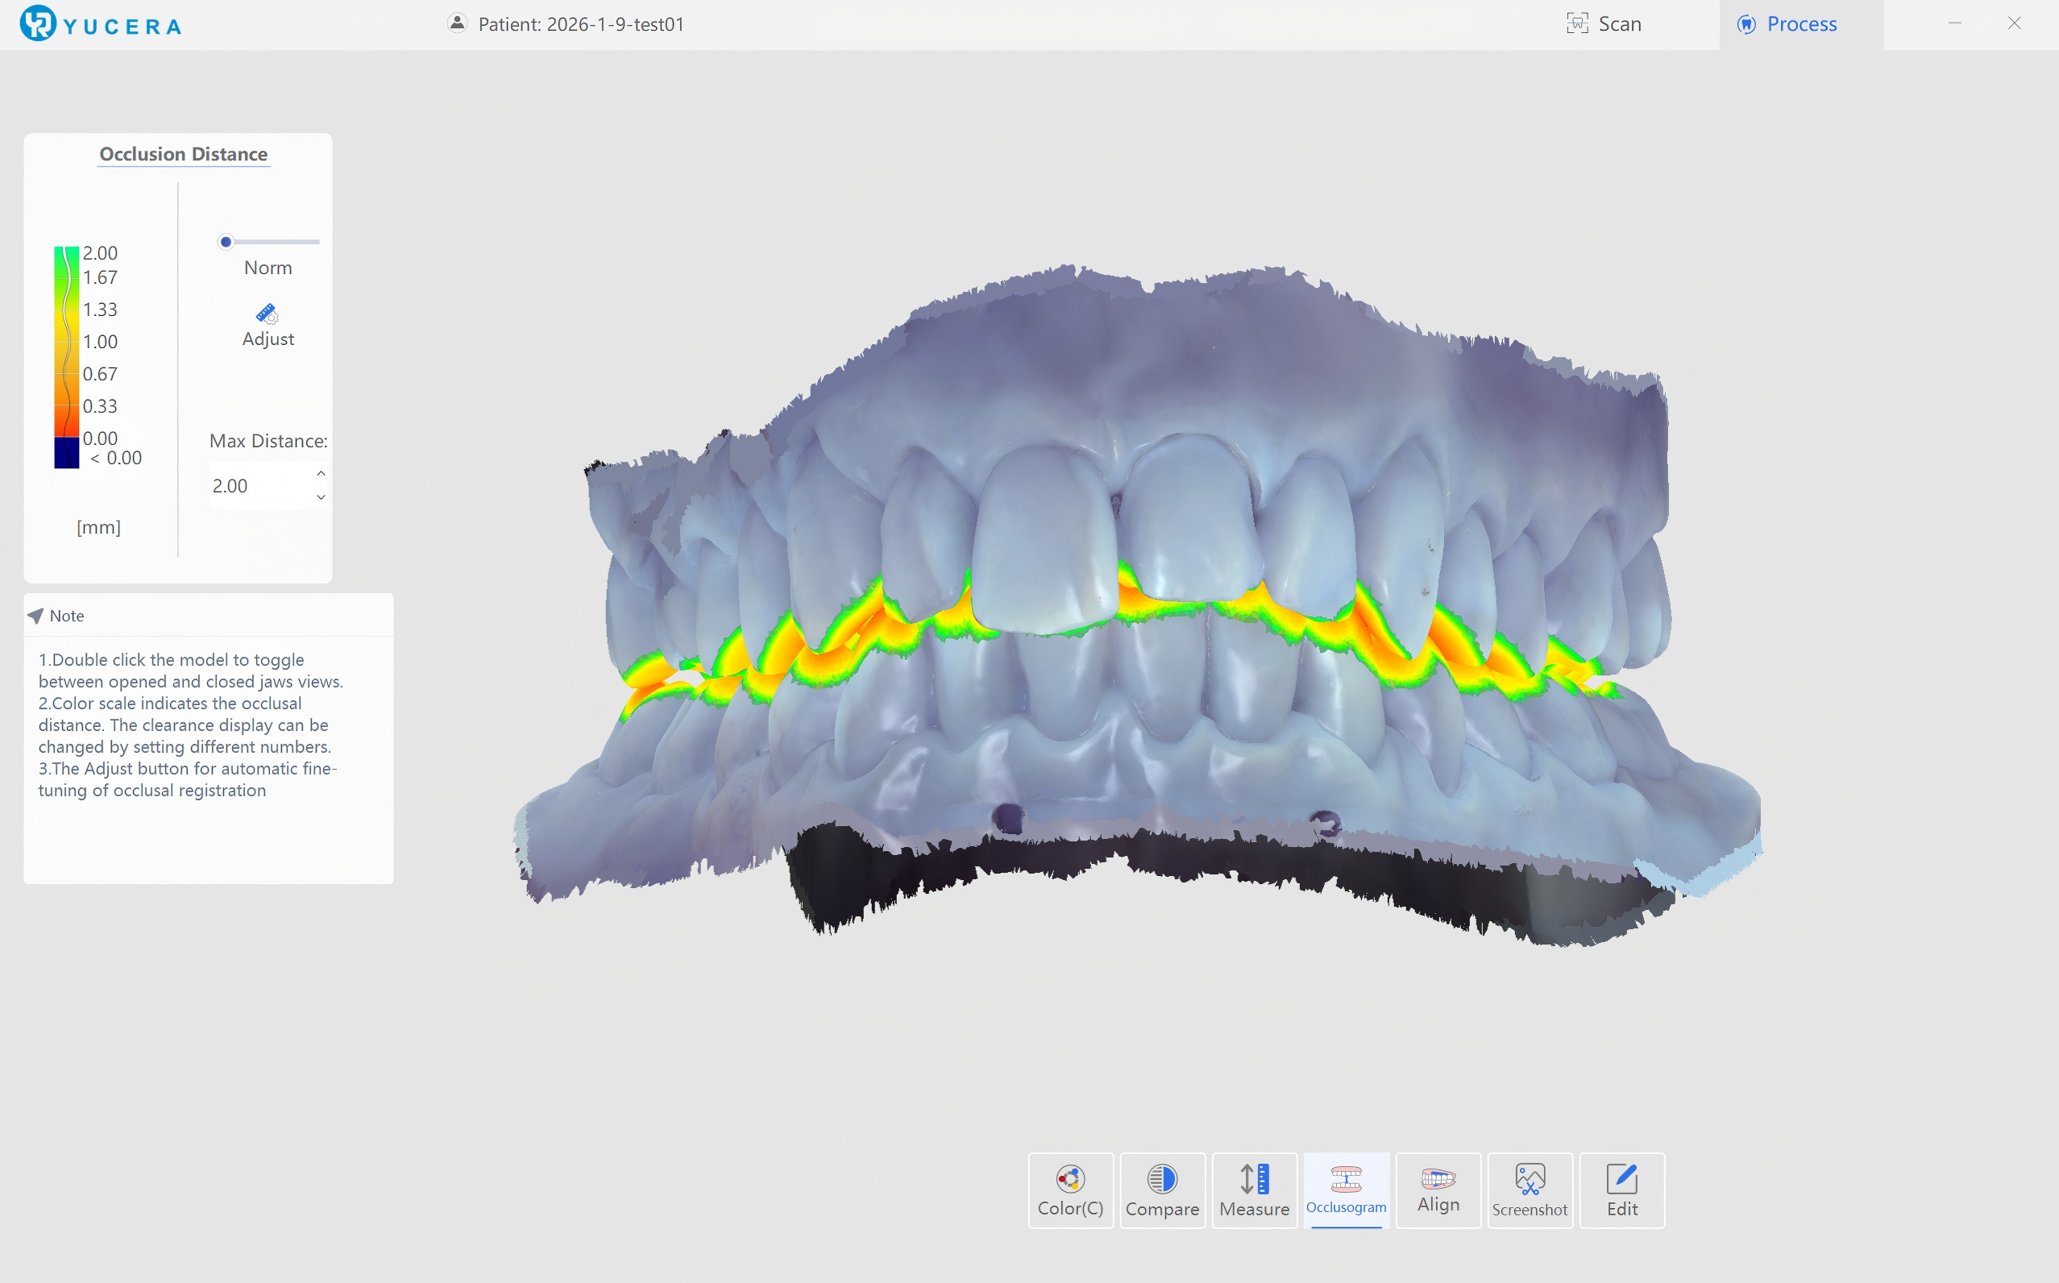
Task: Decrease Max Distance with down arrow
Action: pos(321,497)
